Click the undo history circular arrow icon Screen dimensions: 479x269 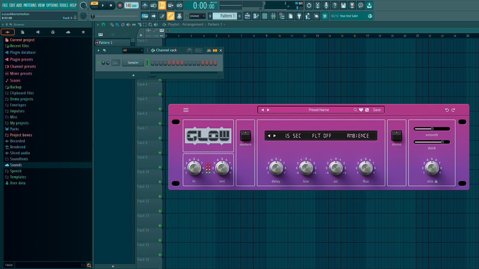coord(309,5)
